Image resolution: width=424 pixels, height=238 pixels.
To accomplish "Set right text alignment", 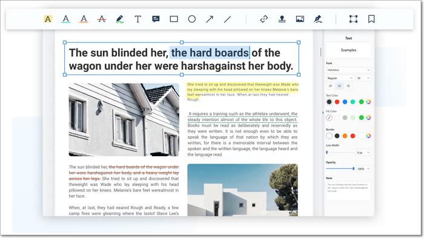I will [x=348, y=86].
